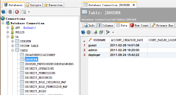Screen dimensions: 176x95
Task: Select the Connections root node
Action: 15,19
